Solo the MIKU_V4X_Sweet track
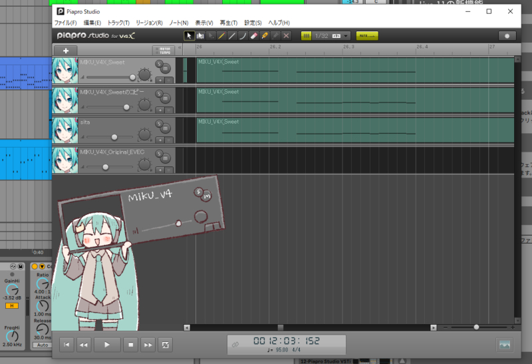Viewport: 532px width, 364px height. (x=159, y=64)
